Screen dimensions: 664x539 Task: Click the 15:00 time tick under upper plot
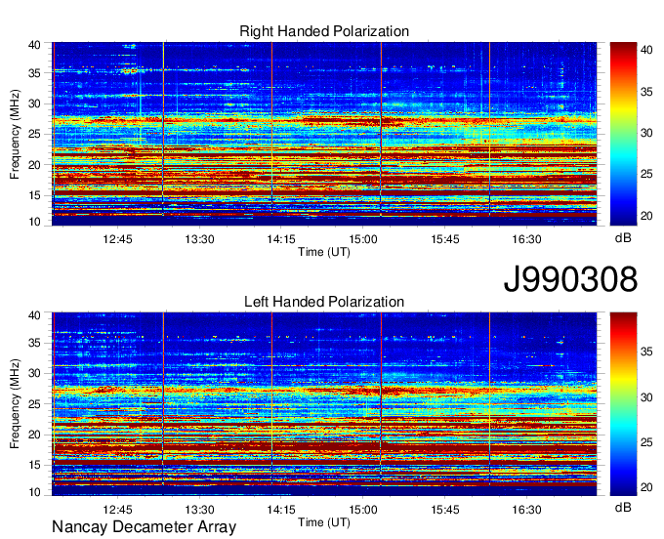coord(363,239)
